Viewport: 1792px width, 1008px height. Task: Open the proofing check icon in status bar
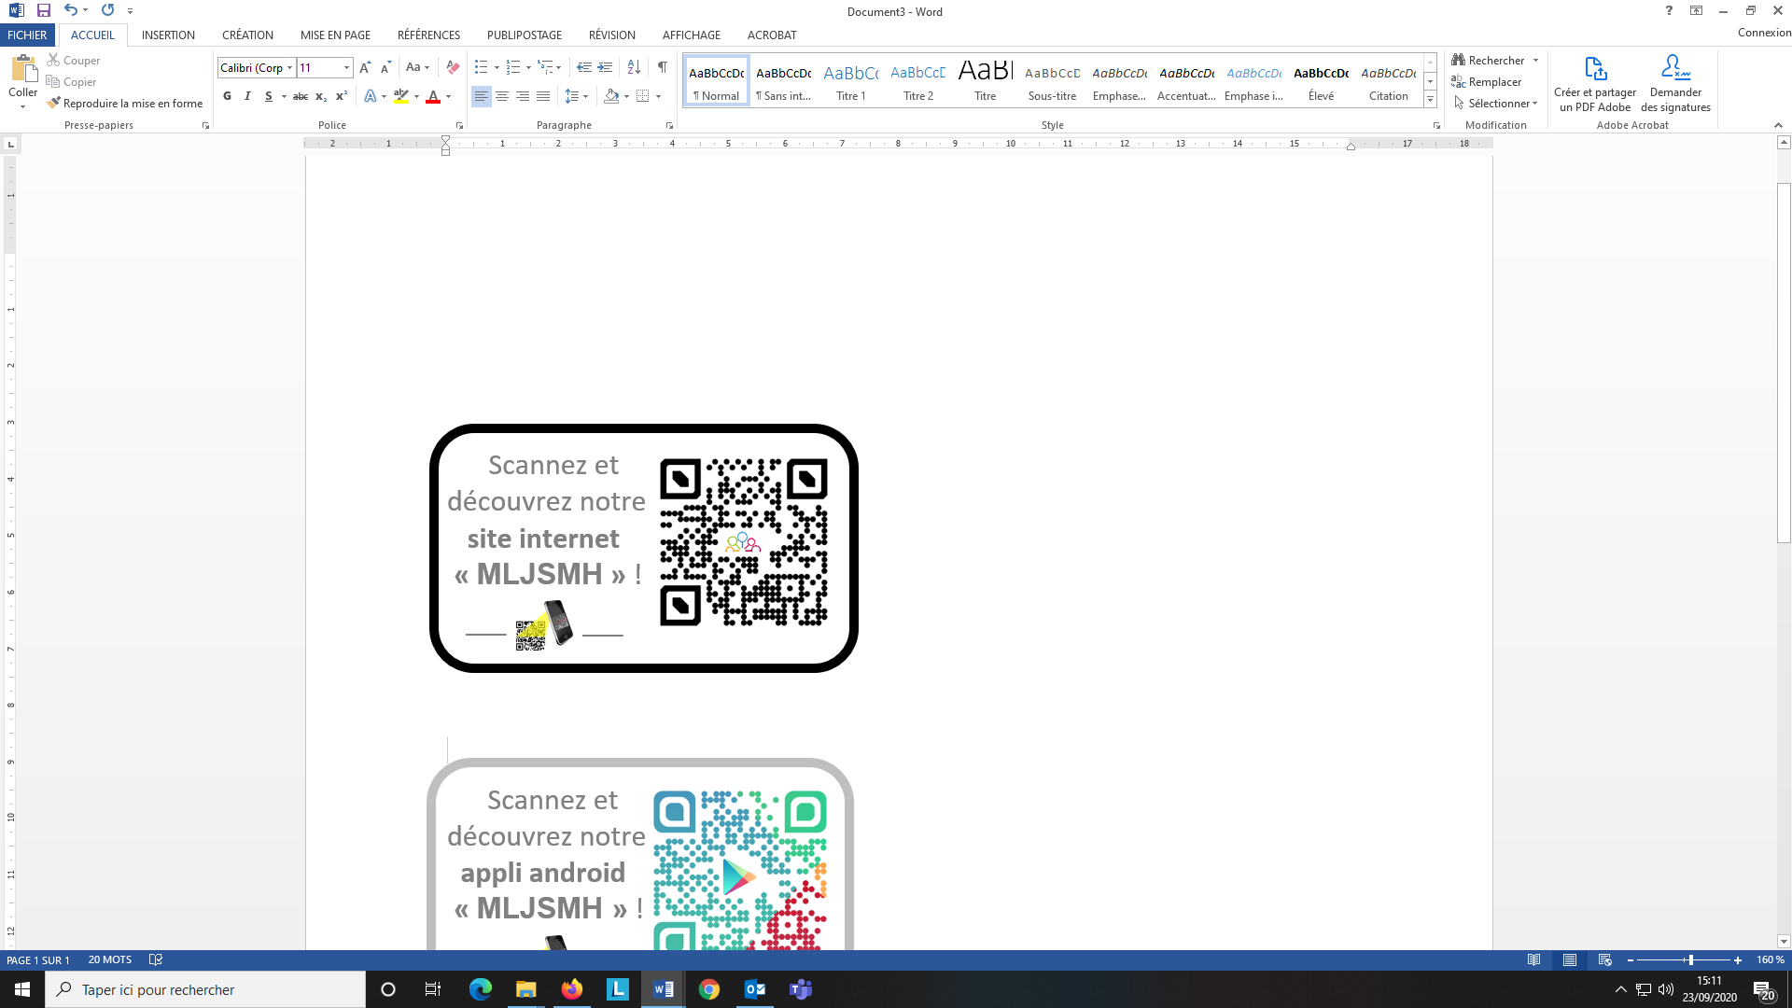[x=156, y=959]
